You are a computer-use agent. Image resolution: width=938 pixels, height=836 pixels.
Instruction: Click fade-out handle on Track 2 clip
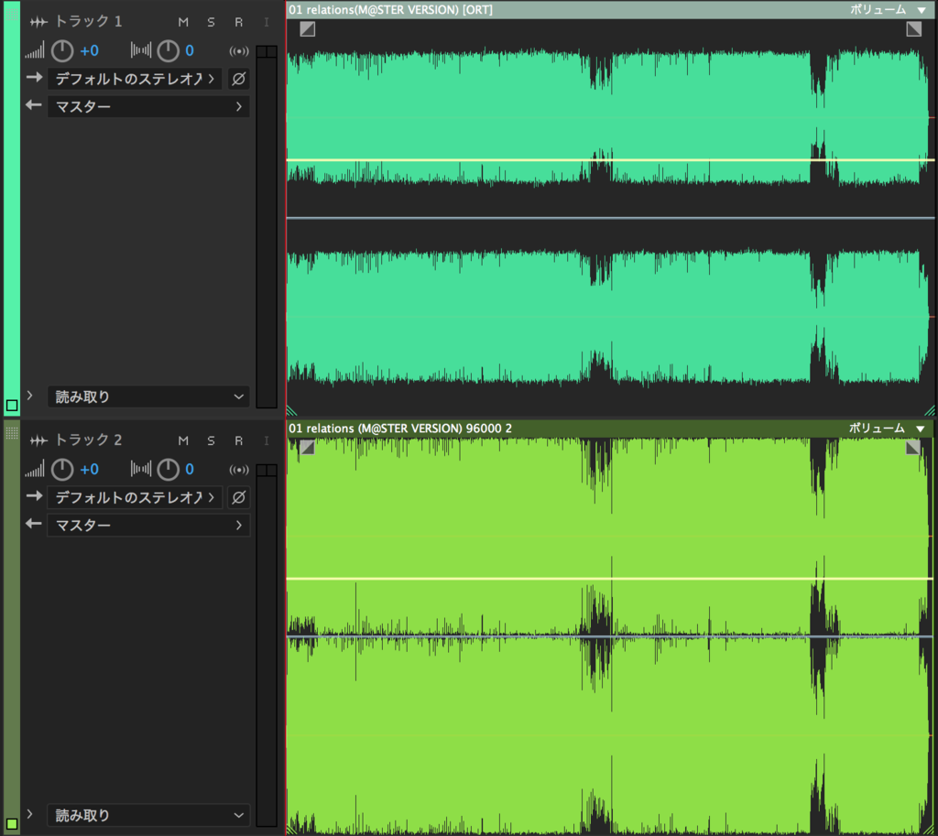[x=913, y=448]
